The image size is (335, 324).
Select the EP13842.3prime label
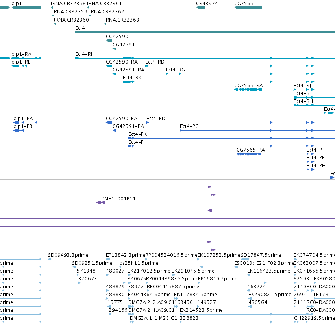tap(126, 255)
